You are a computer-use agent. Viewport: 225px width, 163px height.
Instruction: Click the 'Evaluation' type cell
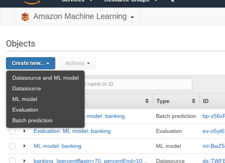[x=169, y=131]
